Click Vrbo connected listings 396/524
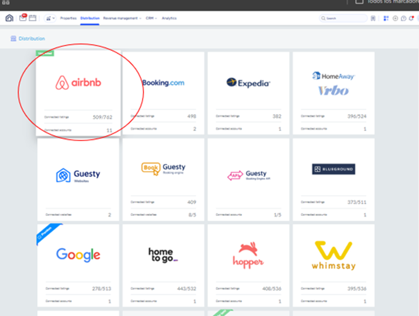Viewport: 419px width, 316px height. coord(357,117)
